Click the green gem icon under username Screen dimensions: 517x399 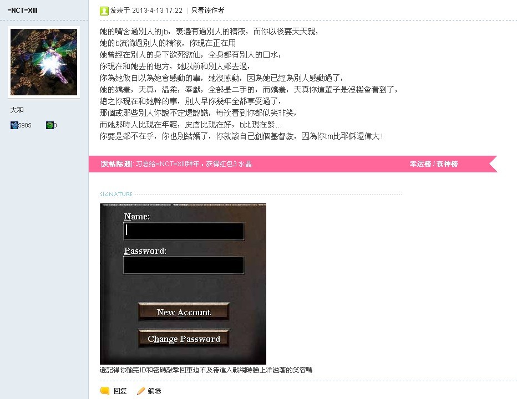49,125
